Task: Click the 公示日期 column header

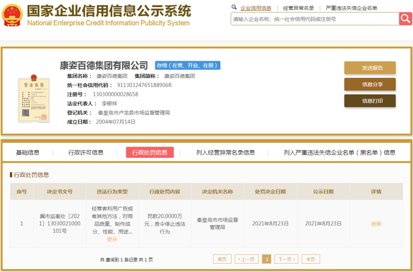Action: coord(323,191)
